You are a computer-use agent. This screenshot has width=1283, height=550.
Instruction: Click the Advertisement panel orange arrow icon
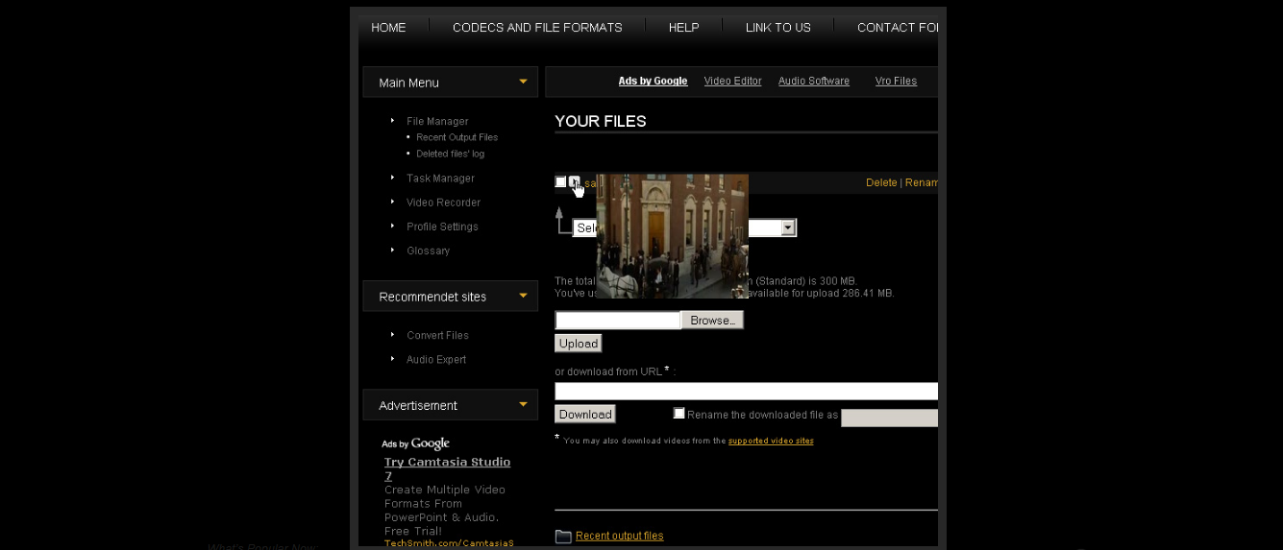click(523, 404)
